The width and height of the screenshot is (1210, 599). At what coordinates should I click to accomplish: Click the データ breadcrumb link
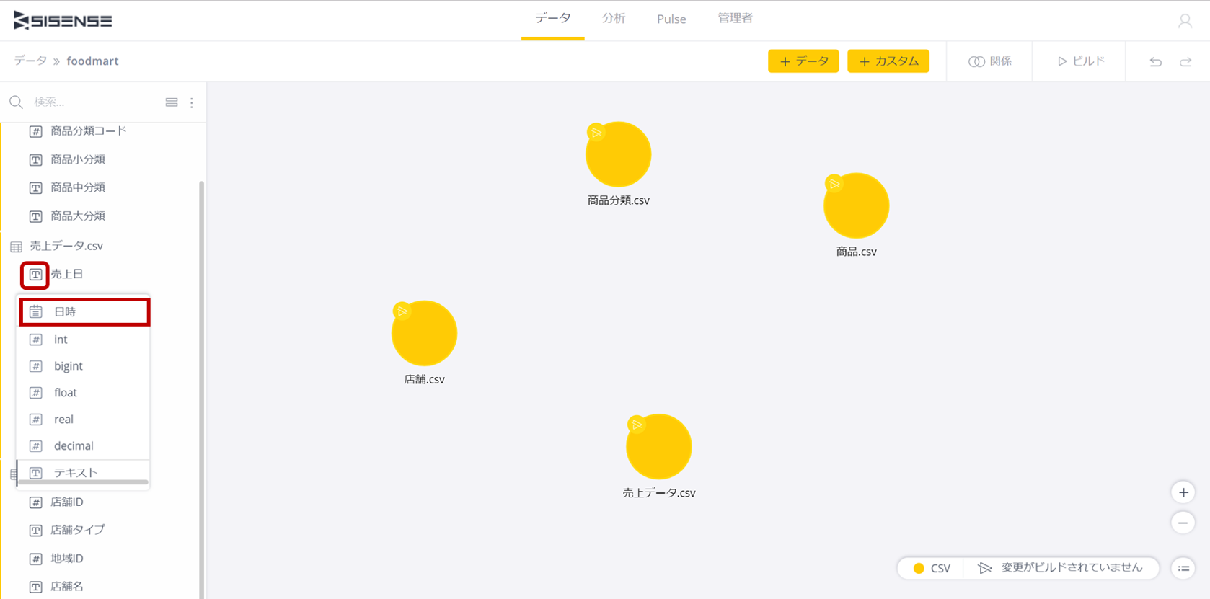click(30, 61)
